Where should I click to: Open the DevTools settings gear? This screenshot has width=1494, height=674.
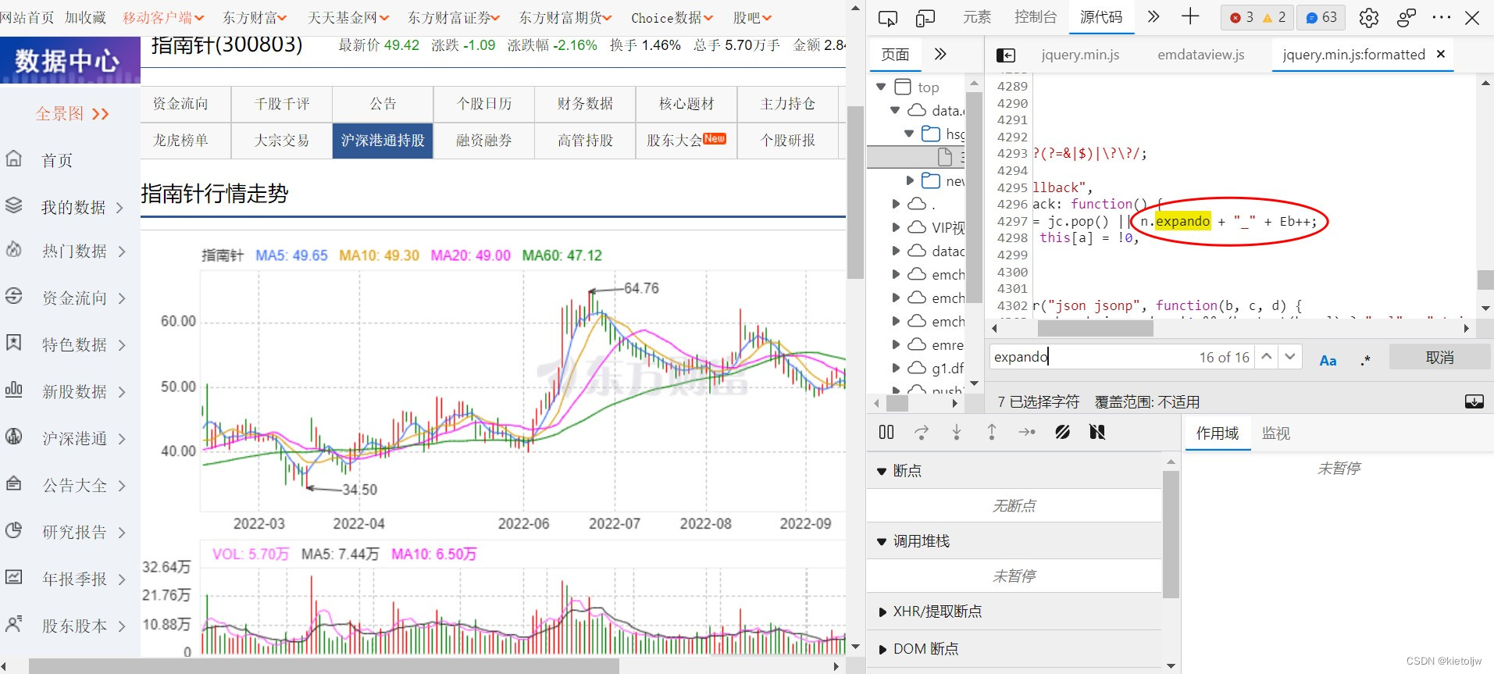click(1369, 17)
